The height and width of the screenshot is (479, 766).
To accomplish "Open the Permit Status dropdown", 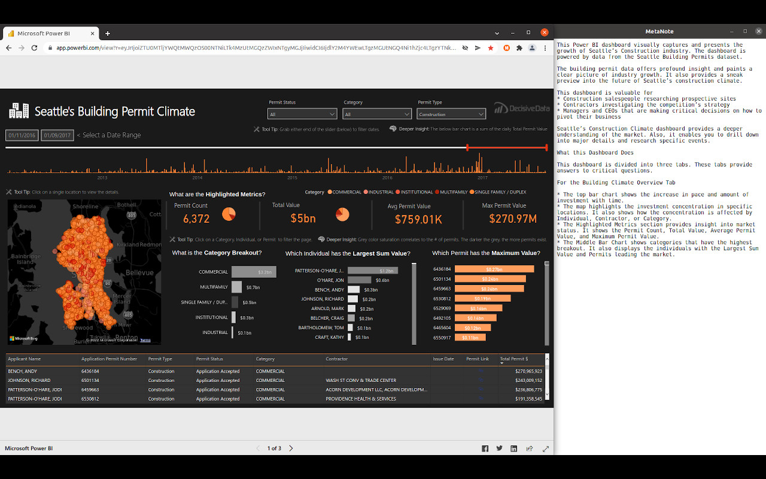I will (303, 114).
